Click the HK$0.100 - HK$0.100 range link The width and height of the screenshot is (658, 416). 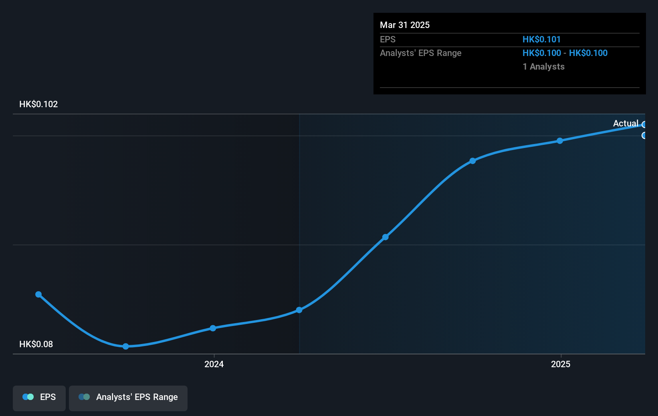565,53
